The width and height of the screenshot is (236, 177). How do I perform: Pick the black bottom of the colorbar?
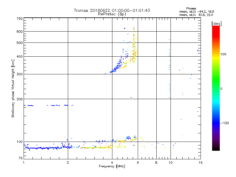click(x=216, y=148)
